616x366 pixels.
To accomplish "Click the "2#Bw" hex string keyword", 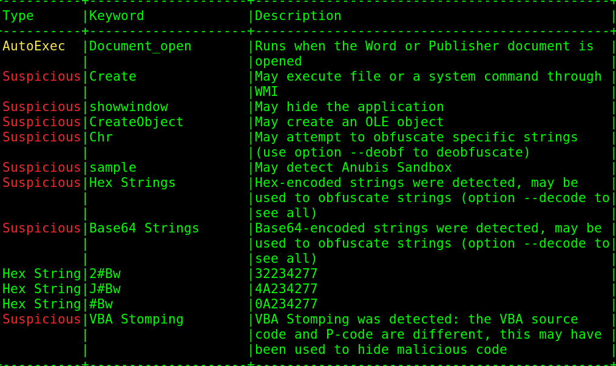I will coord(105,274).
